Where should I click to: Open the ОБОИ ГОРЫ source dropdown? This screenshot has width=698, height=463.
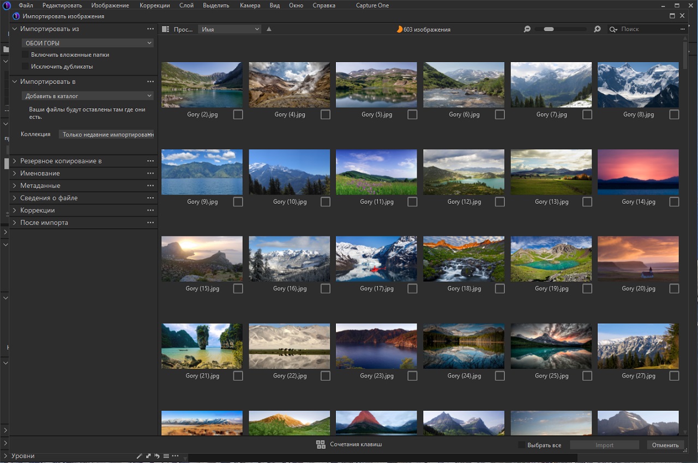87,43
